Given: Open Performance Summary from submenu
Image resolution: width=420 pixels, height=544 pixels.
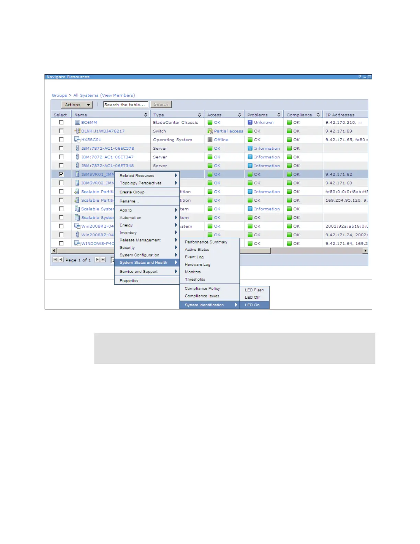Looking at the screenshot, I should pos(210,242).
